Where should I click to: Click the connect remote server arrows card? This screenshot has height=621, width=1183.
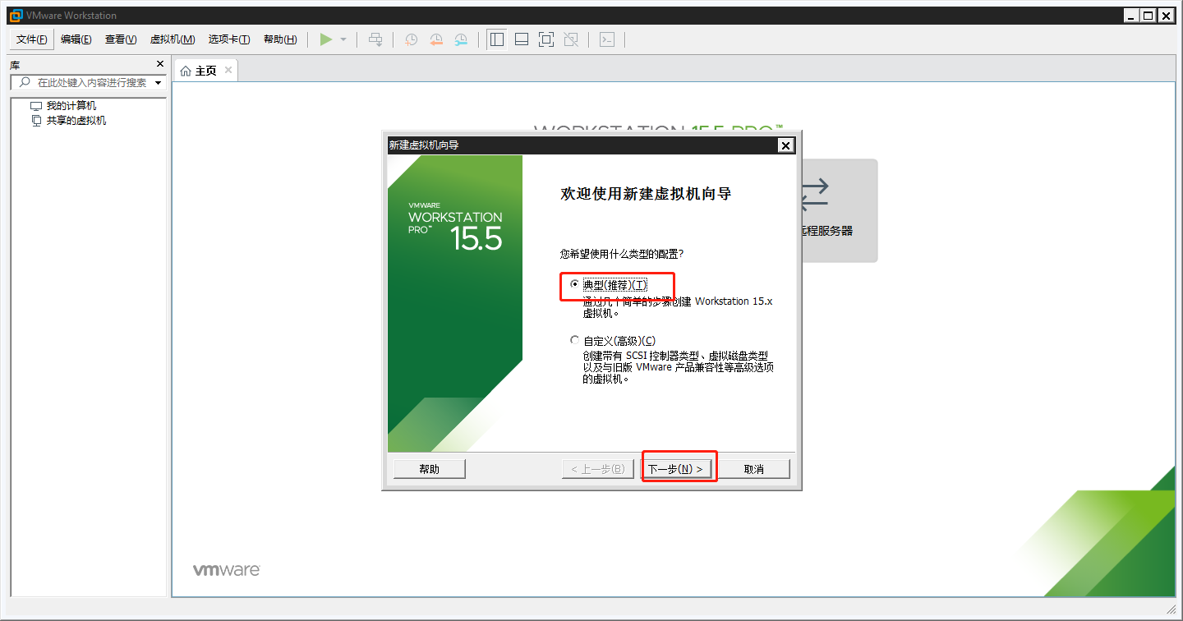(x=839, y=210)
